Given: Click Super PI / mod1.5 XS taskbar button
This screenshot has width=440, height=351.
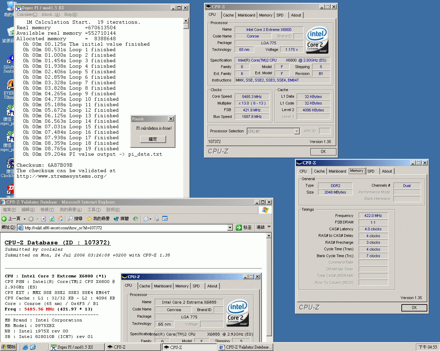Looking at the screenshot, I should pos(77,347).
